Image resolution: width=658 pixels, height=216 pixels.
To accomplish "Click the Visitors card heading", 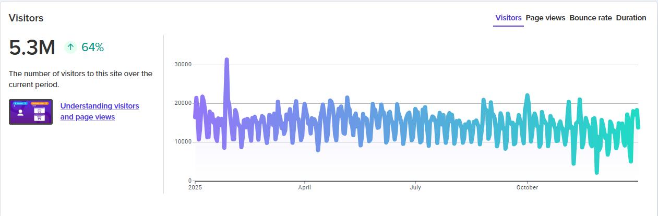I will pos(26,18).
